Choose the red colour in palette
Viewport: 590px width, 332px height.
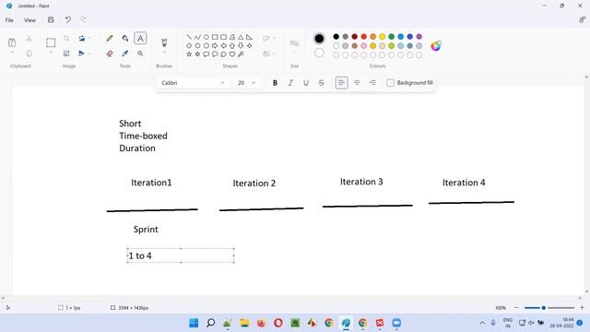[x=364, y=37]
